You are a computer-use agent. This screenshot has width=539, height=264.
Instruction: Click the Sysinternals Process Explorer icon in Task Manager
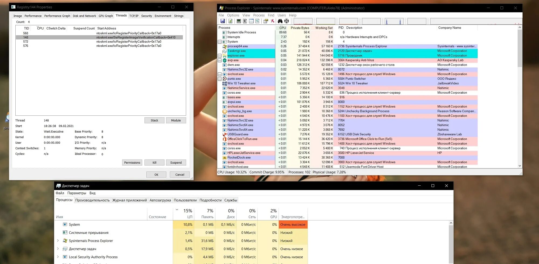click(65, 241)
